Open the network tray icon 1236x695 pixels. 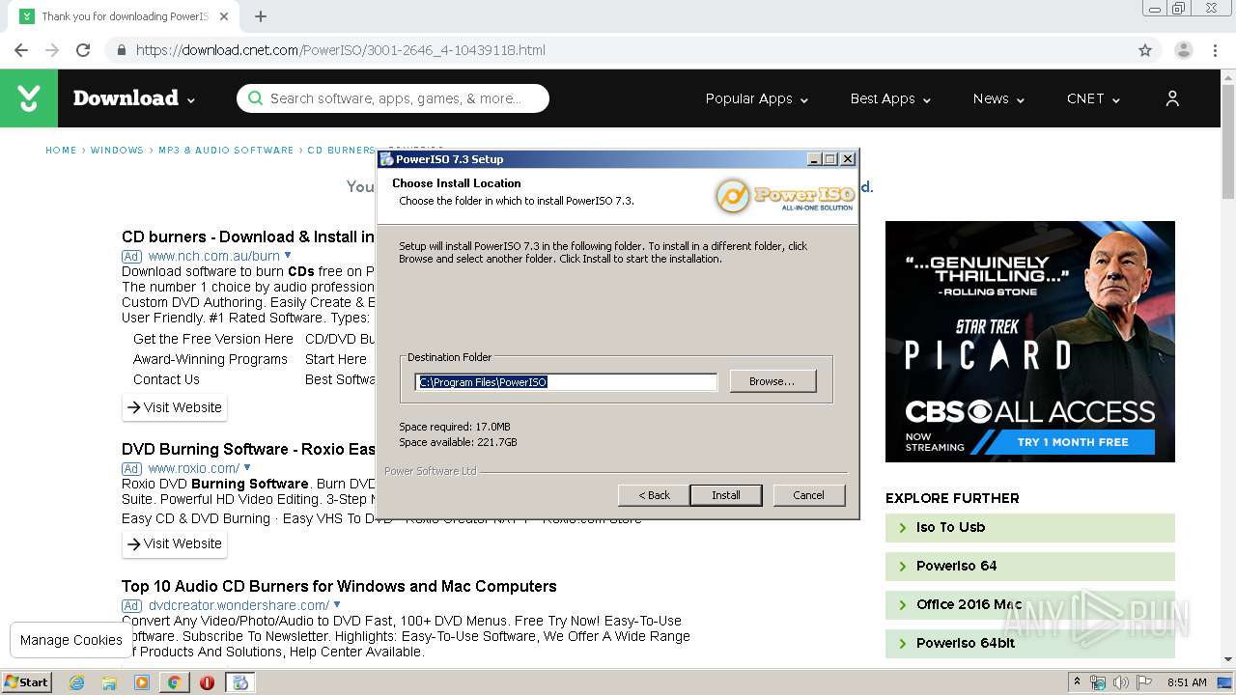tap(1098, 682)
